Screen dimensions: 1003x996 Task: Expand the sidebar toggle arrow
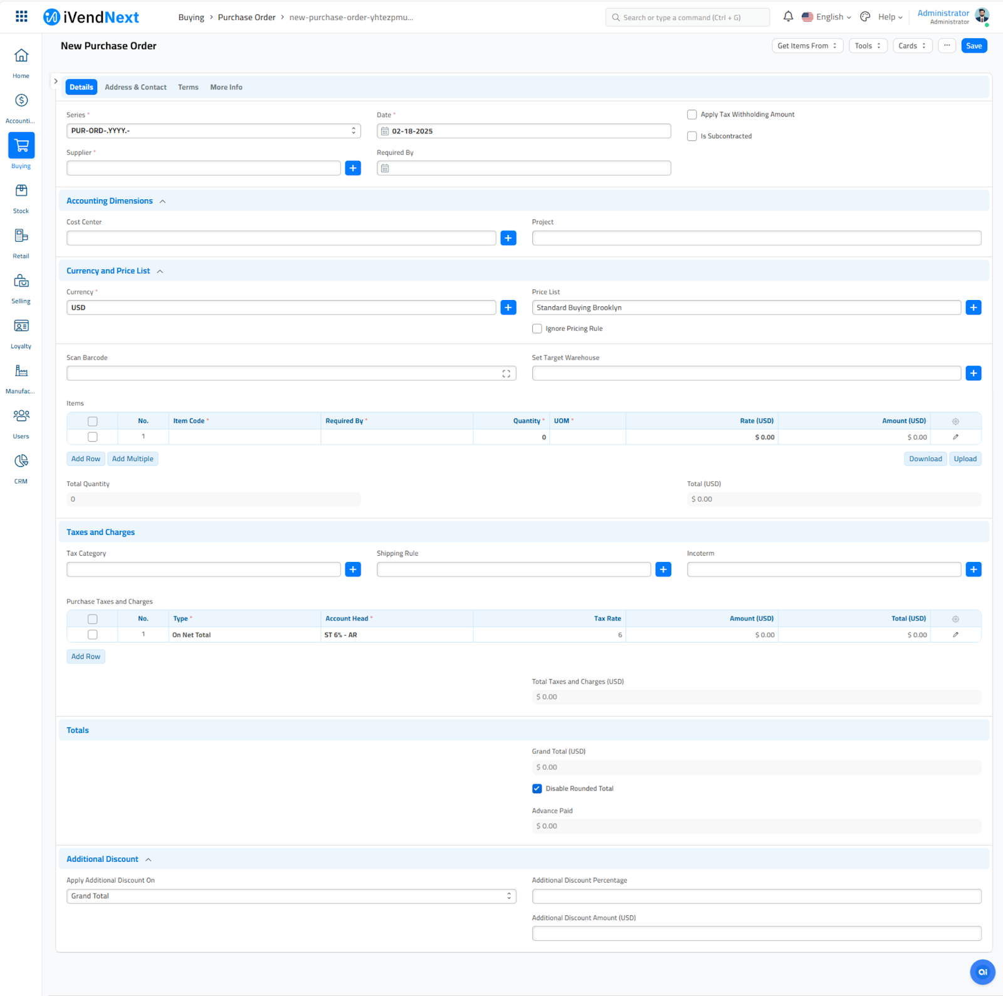[56, 81]
